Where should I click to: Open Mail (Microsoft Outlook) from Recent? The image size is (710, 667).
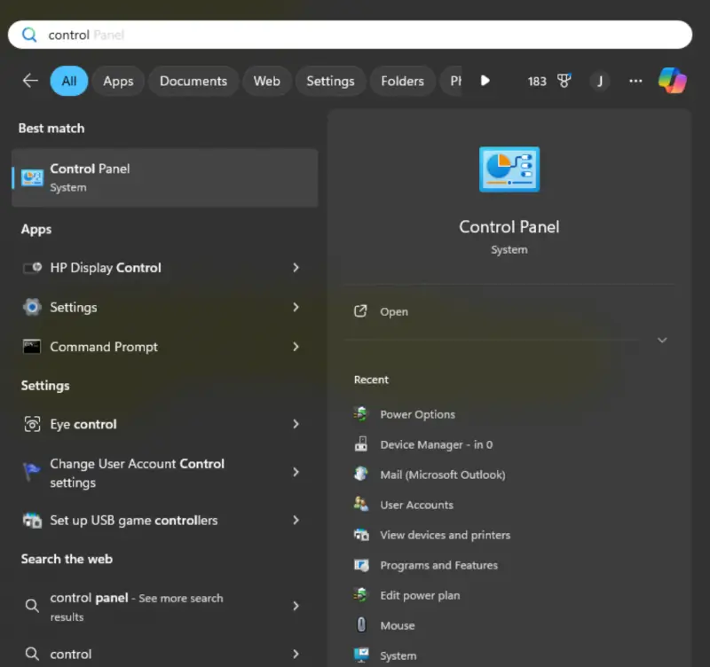click(x=441, y=475)
